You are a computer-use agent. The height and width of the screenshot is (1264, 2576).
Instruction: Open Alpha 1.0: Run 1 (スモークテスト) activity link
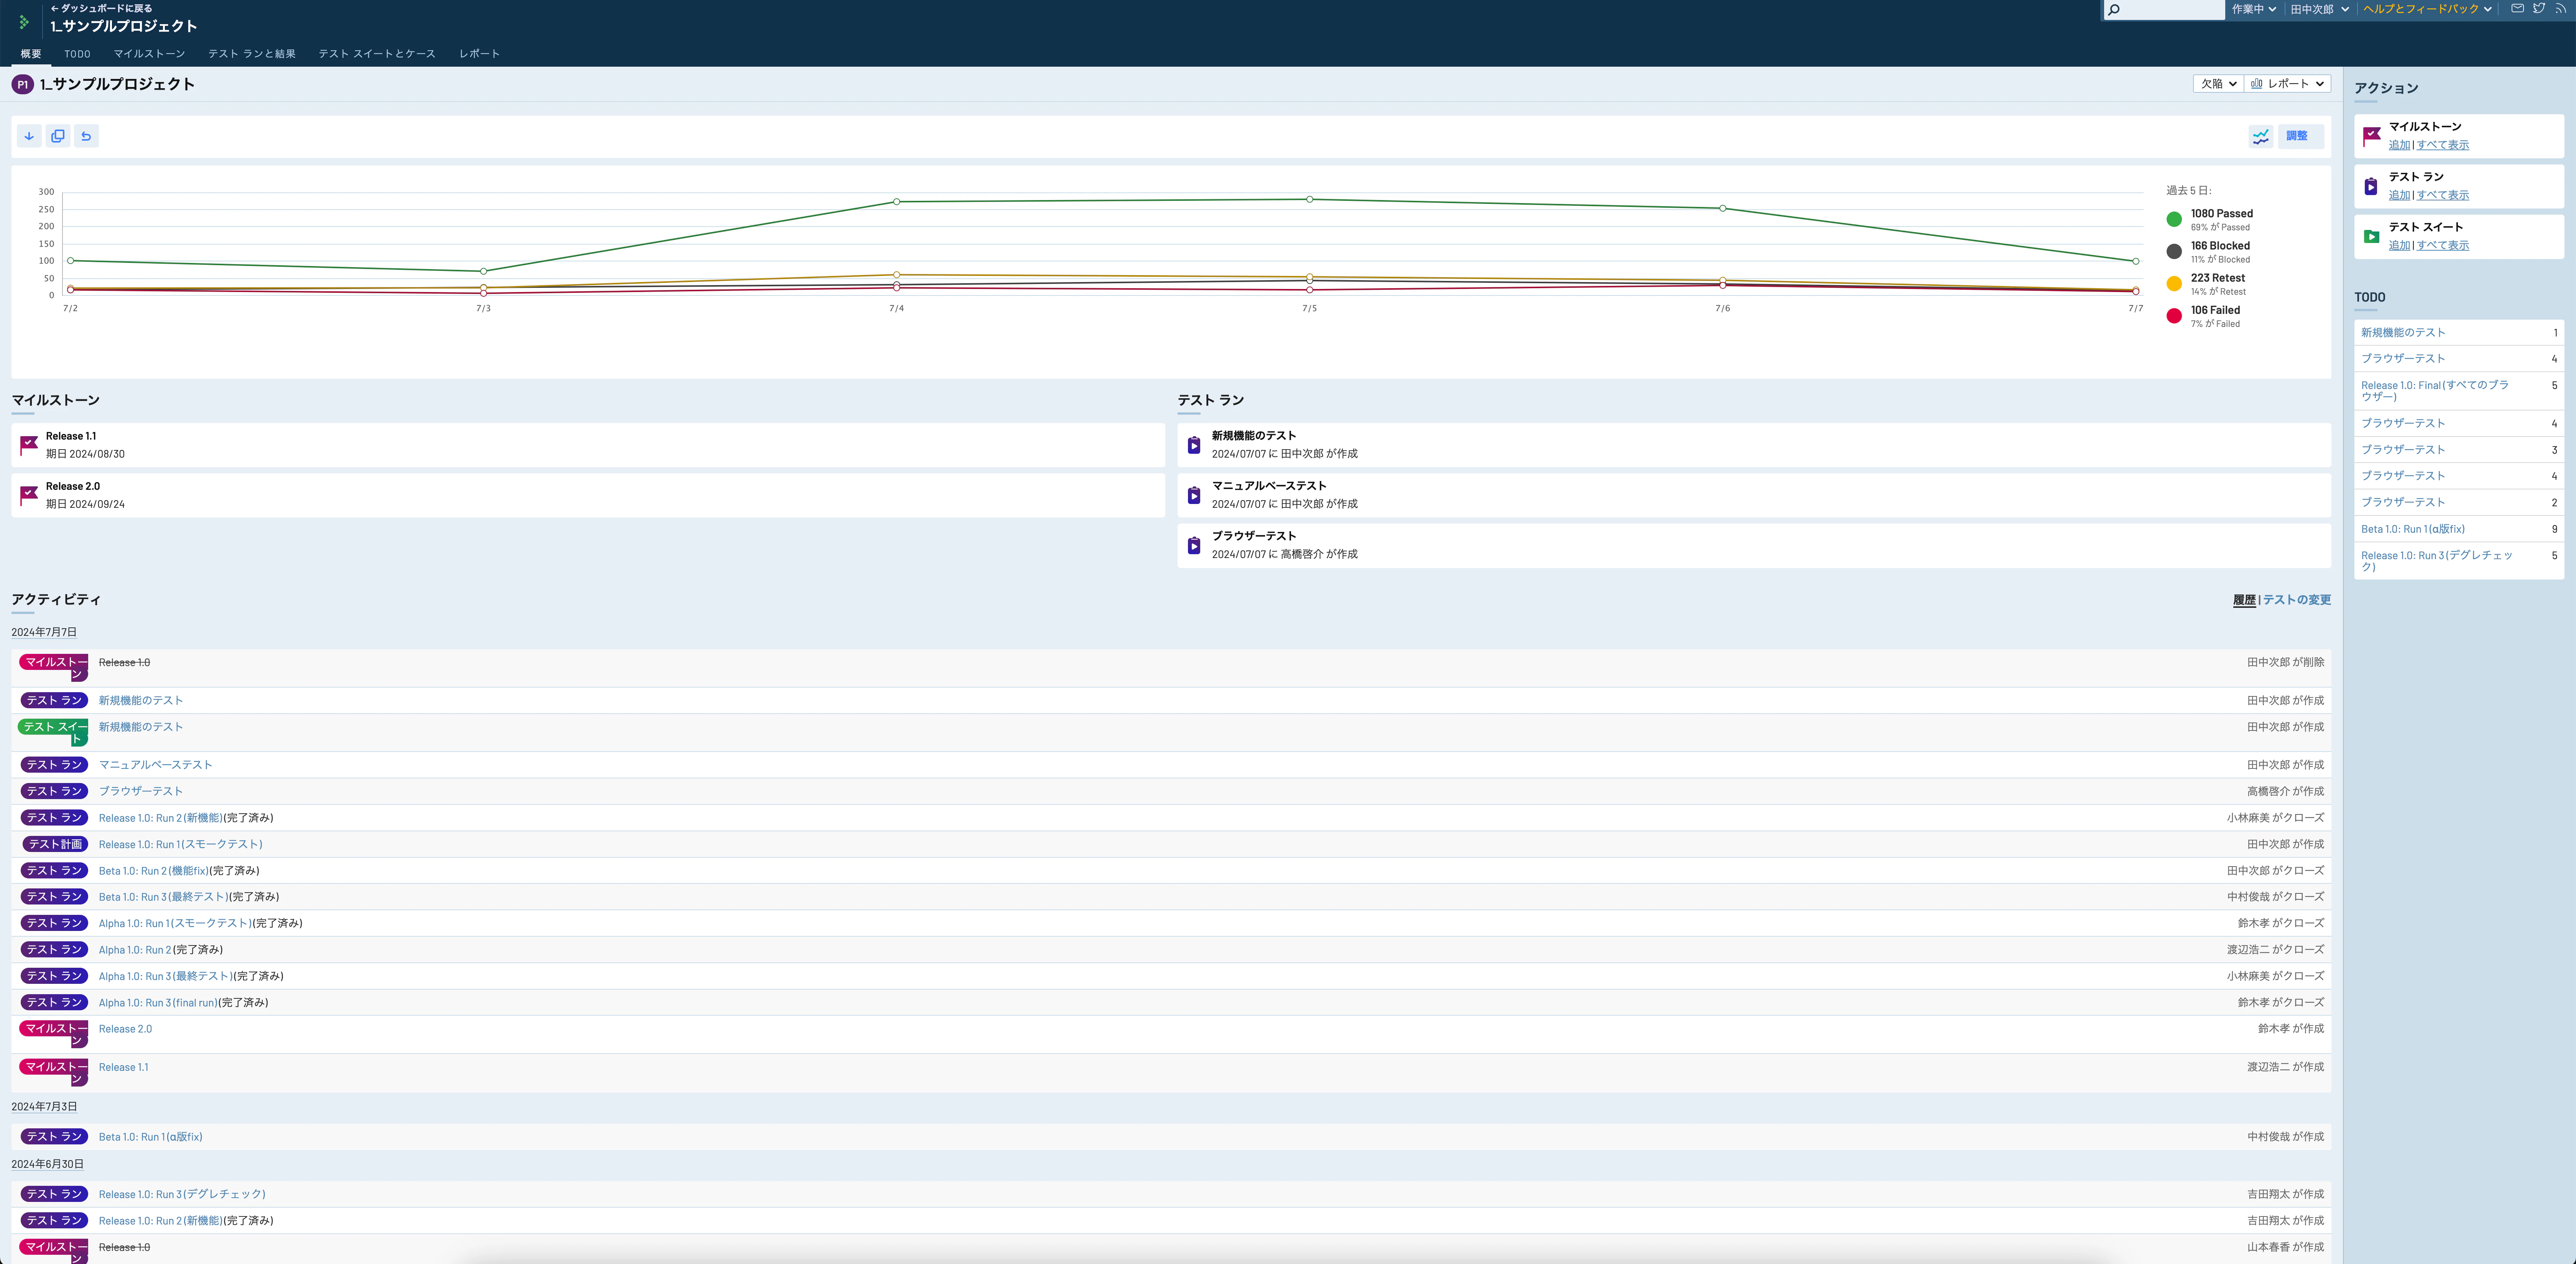(x=175, y=923)
